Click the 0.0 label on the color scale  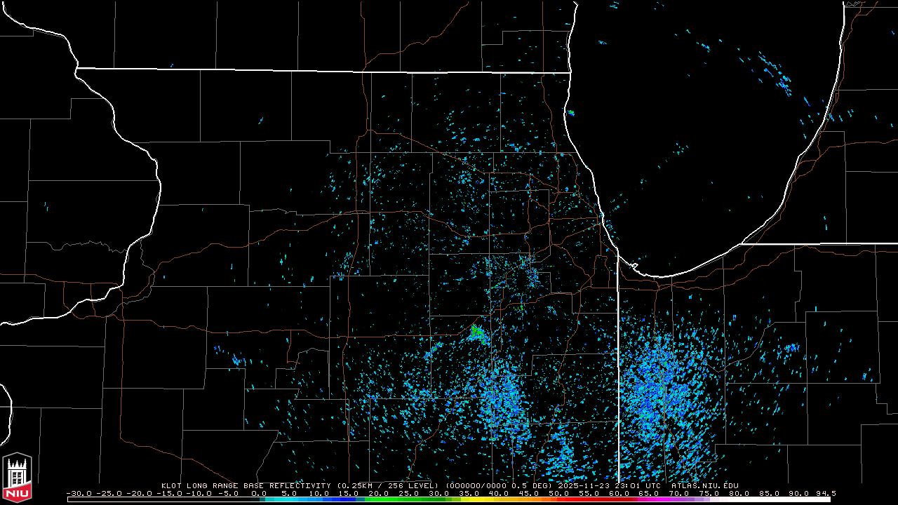(x=258, y=494)
